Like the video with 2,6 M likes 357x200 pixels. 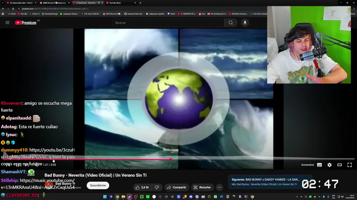142,187
